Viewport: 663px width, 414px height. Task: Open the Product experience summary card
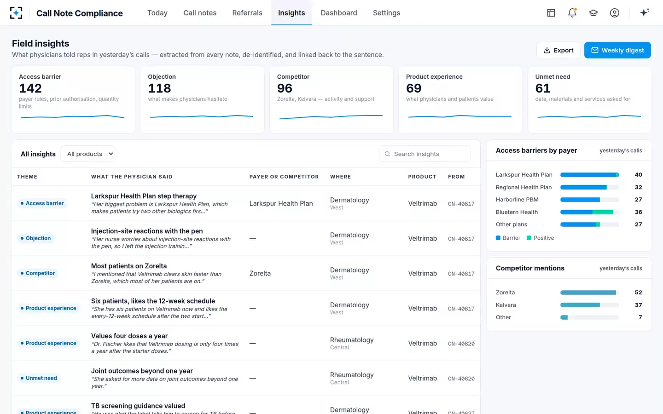460,100
